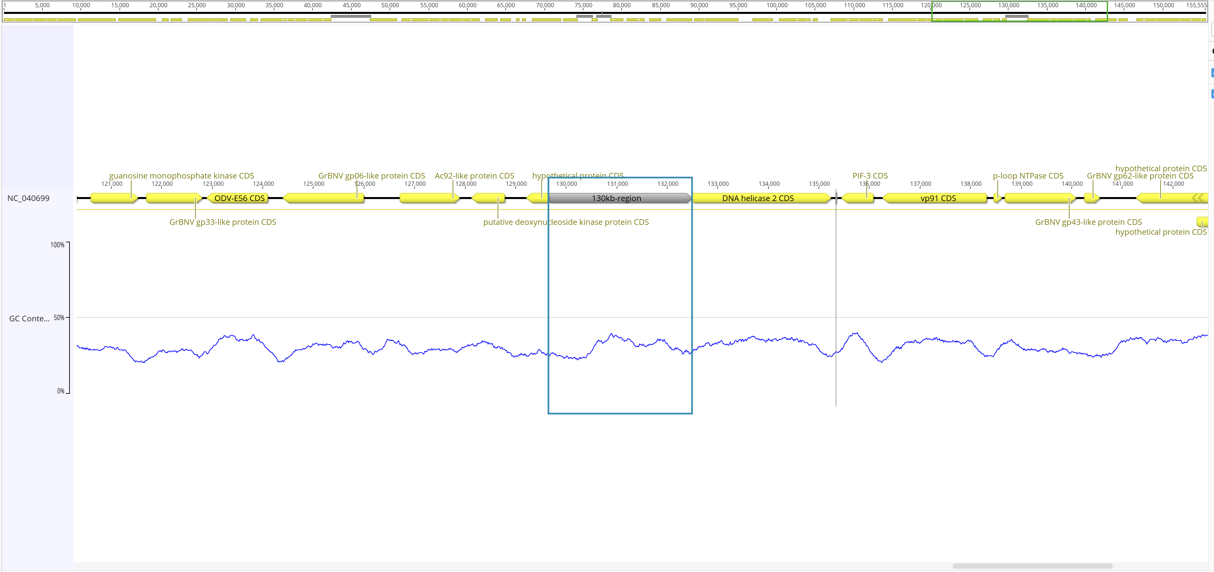1214x572 pixels.
Task: Click the 134,000 tick on sequence ruler
Action: 769,184
